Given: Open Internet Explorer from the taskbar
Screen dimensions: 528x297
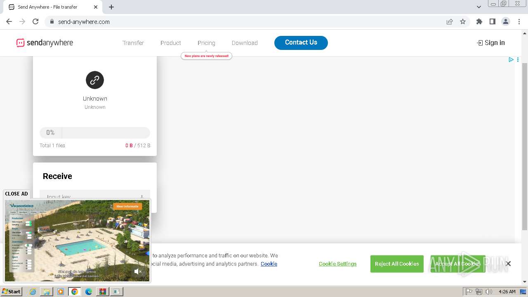Looking at the screenshot, I should (x=33, y=292).
